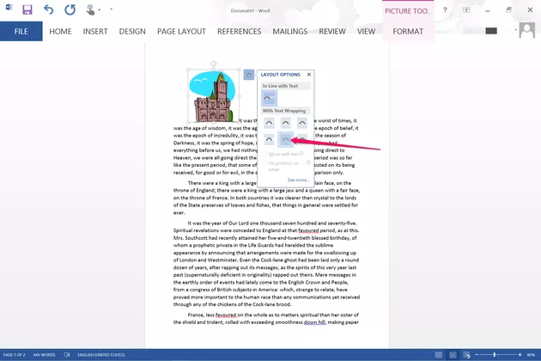Save the document with the floppy disk icon

pyautogui.click(x=27, y=9)
